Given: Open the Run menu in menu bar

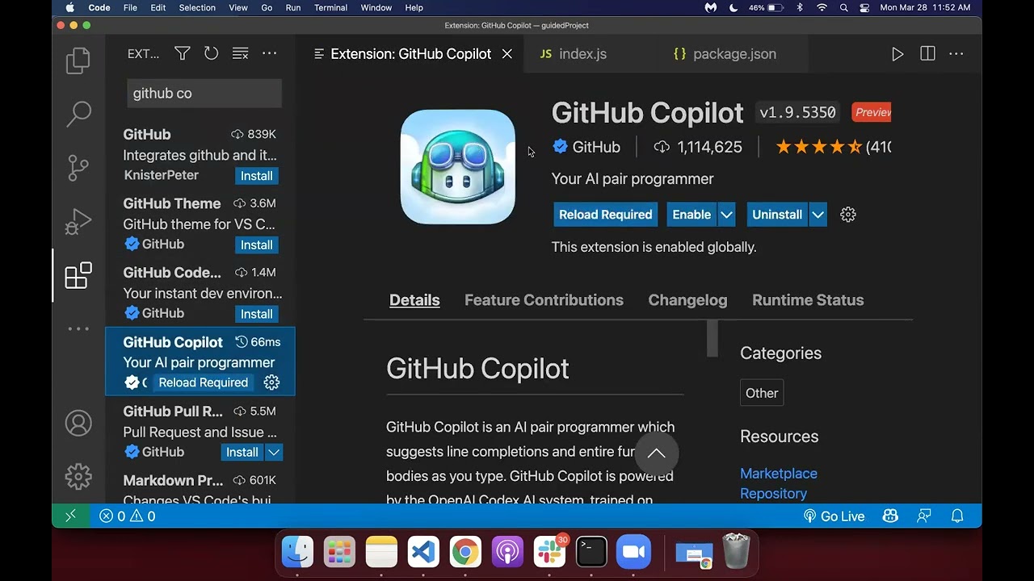Looking at the screenshot, I should point(293,7).
